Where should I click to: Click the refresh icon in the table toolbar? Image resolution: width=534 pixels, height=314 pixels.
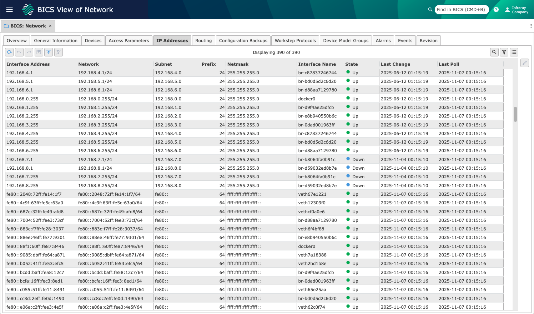[x=9, y=52]
